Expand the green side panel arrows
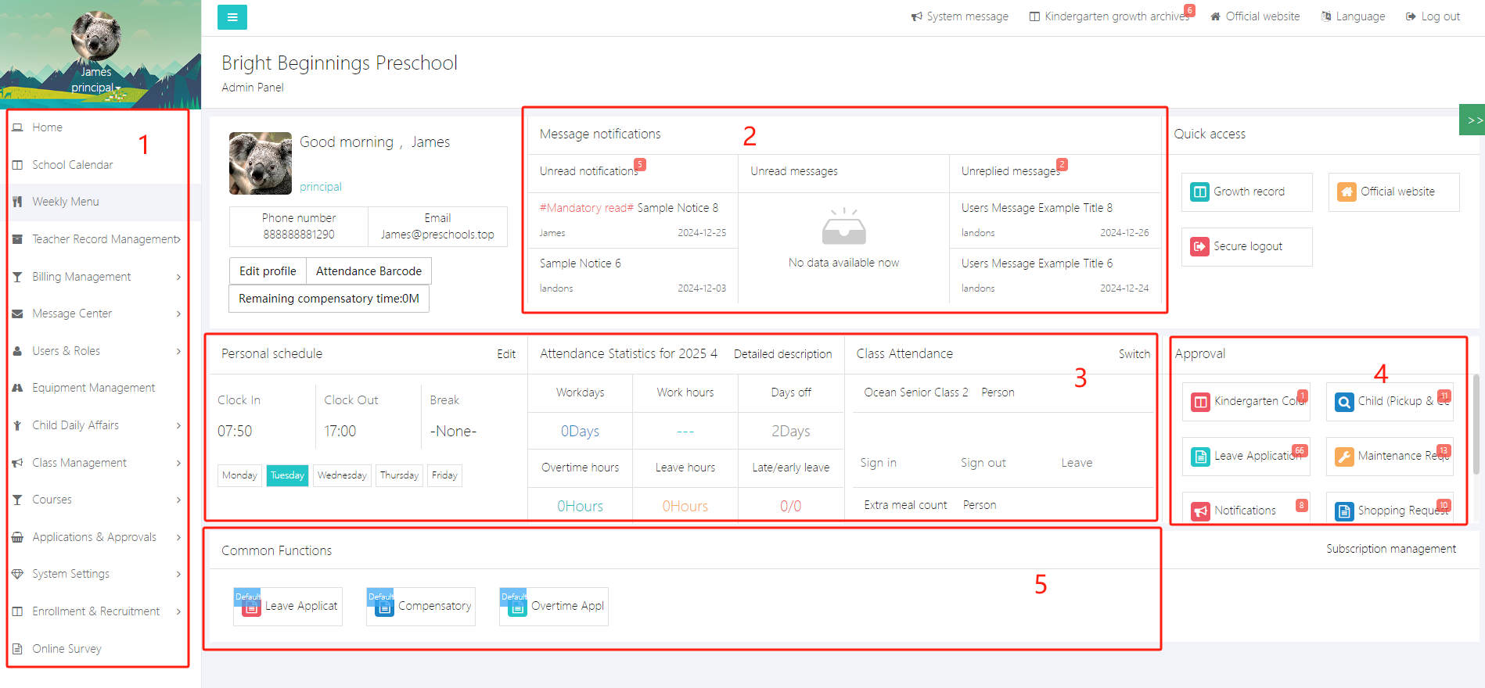 coord(1473,120)
